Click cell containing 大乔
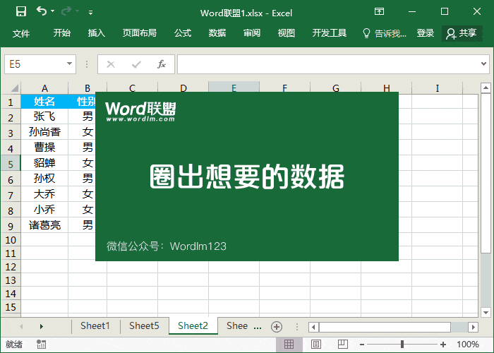Screen dimensions: 494x353 pyautogui.click(x=44, y=193)
